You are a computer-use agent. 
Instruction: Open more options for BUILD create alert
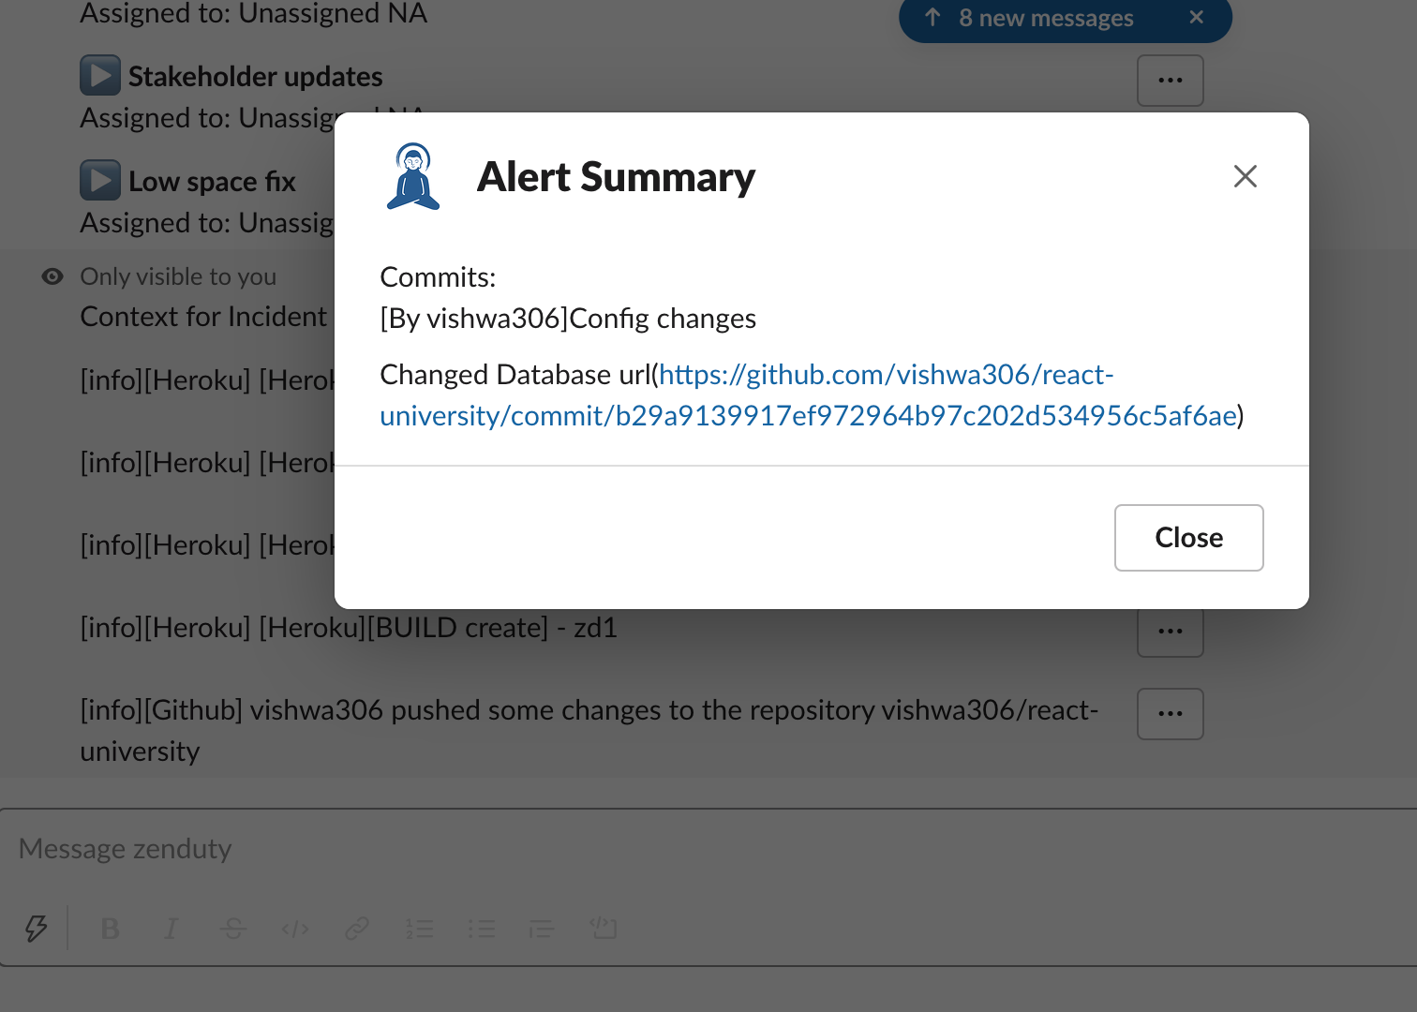(x=1170, y=632)
